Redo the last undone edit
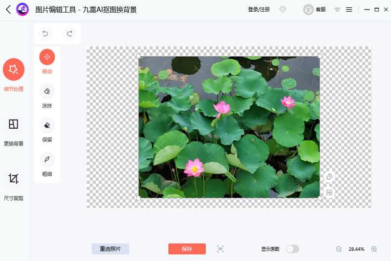 click(x=69, y=33)
